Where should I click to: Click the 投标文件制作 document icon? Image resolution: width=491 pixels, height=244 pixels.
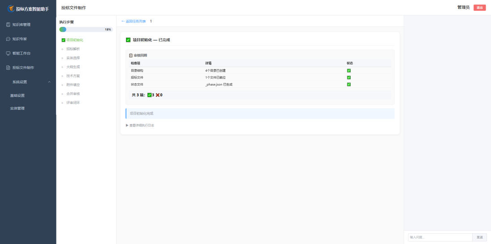(8, 68)
